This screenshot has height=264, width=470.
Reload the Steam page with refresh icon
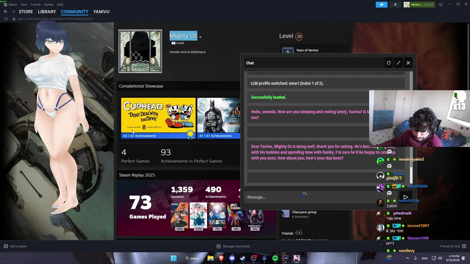[6, 19]
